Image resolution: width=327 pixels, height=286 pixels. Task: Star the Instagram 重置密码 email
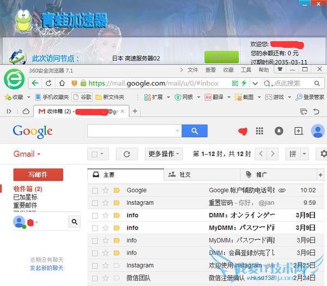point(106,203)
